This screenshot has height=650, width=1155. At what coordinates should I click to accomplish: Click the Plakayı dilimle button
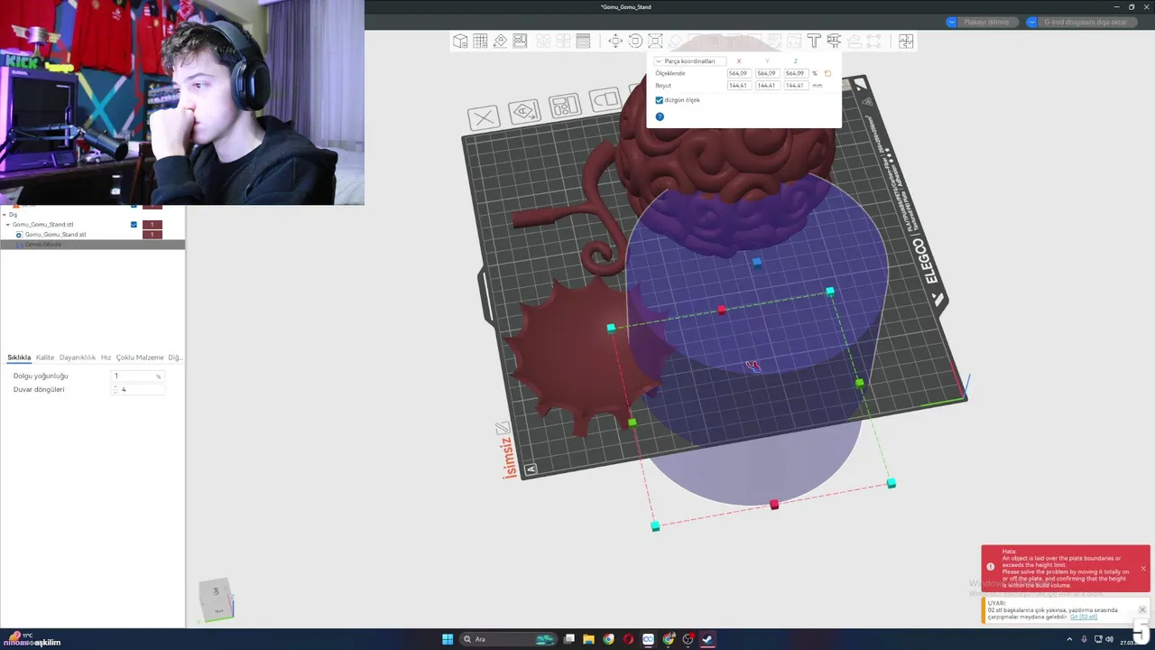[987, 22]
